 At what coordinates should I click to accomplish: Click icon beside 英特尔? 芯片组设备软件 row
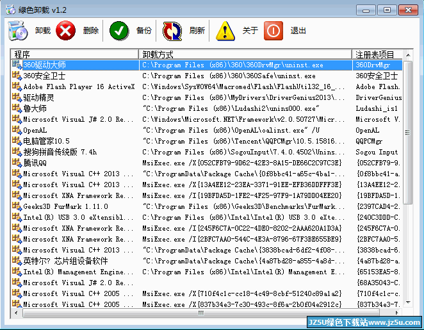point(17,261)
